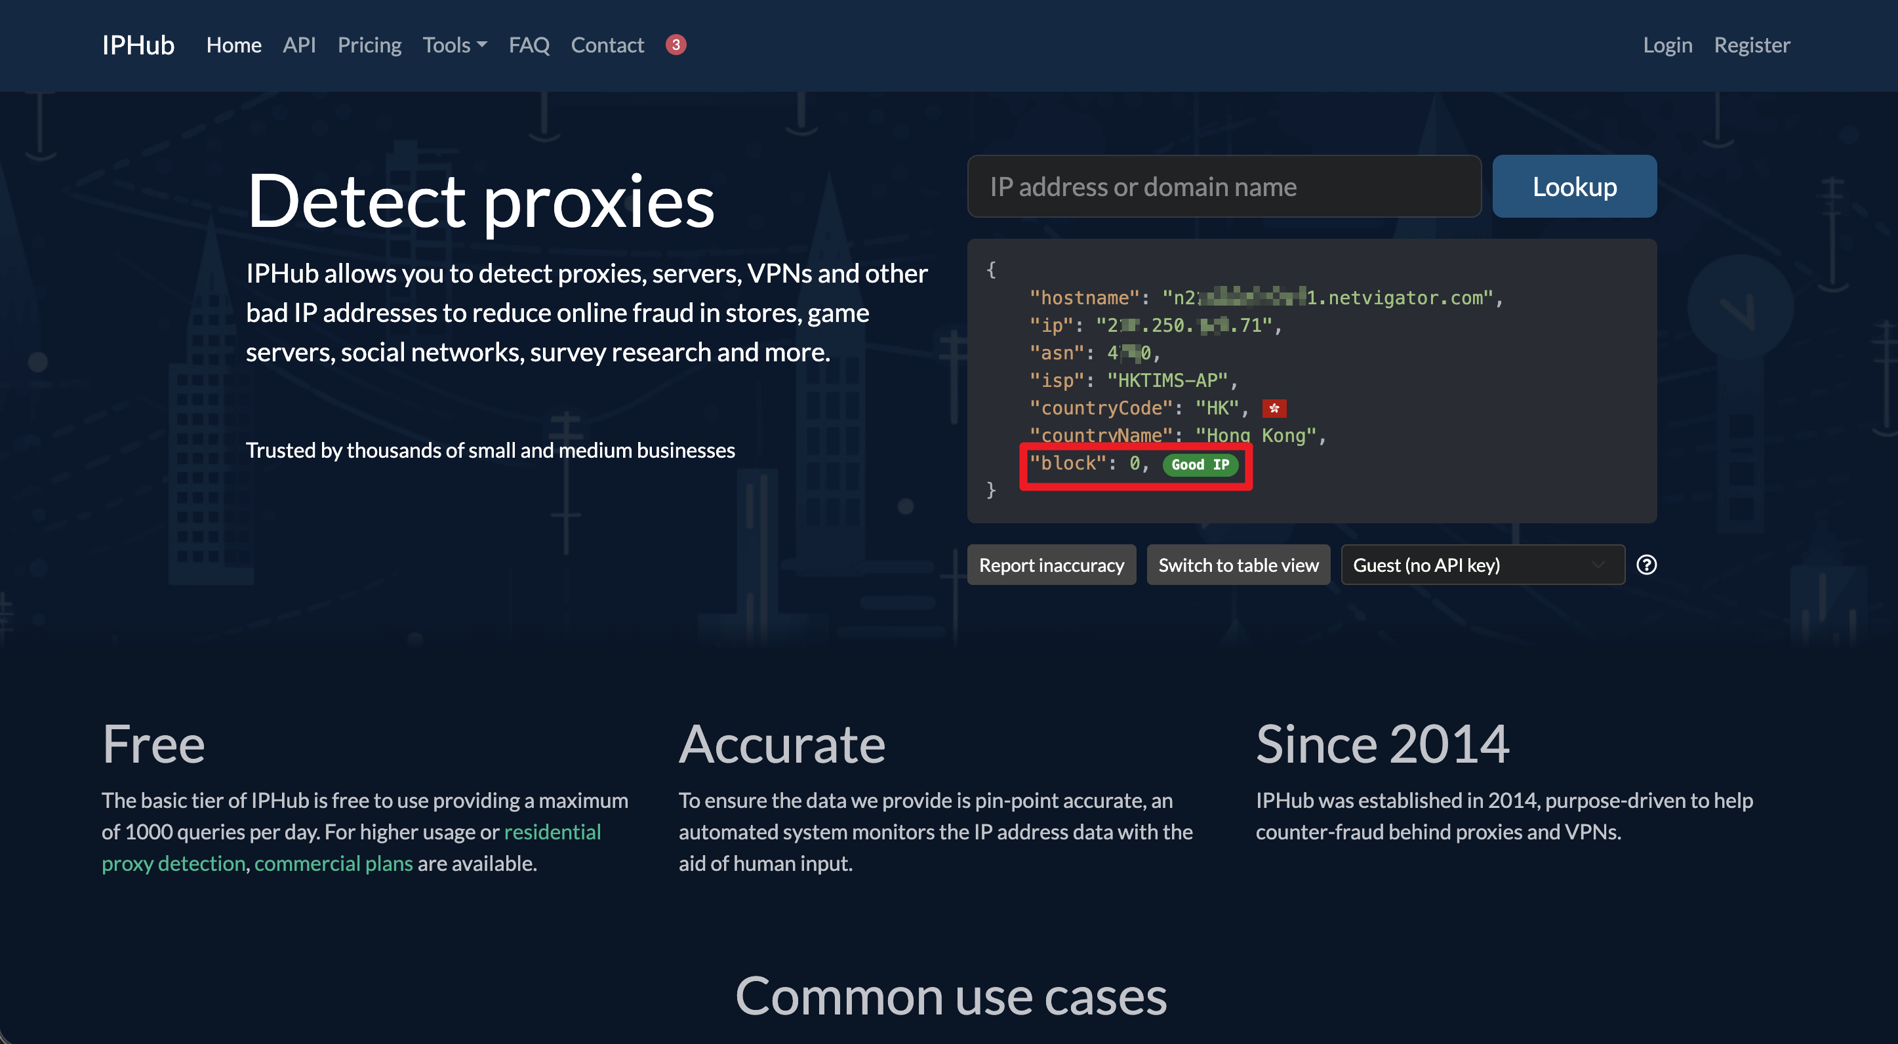Click the Common use cases heading
The height and width of the screenshot is (1044, 1898).
click(950, 996)
